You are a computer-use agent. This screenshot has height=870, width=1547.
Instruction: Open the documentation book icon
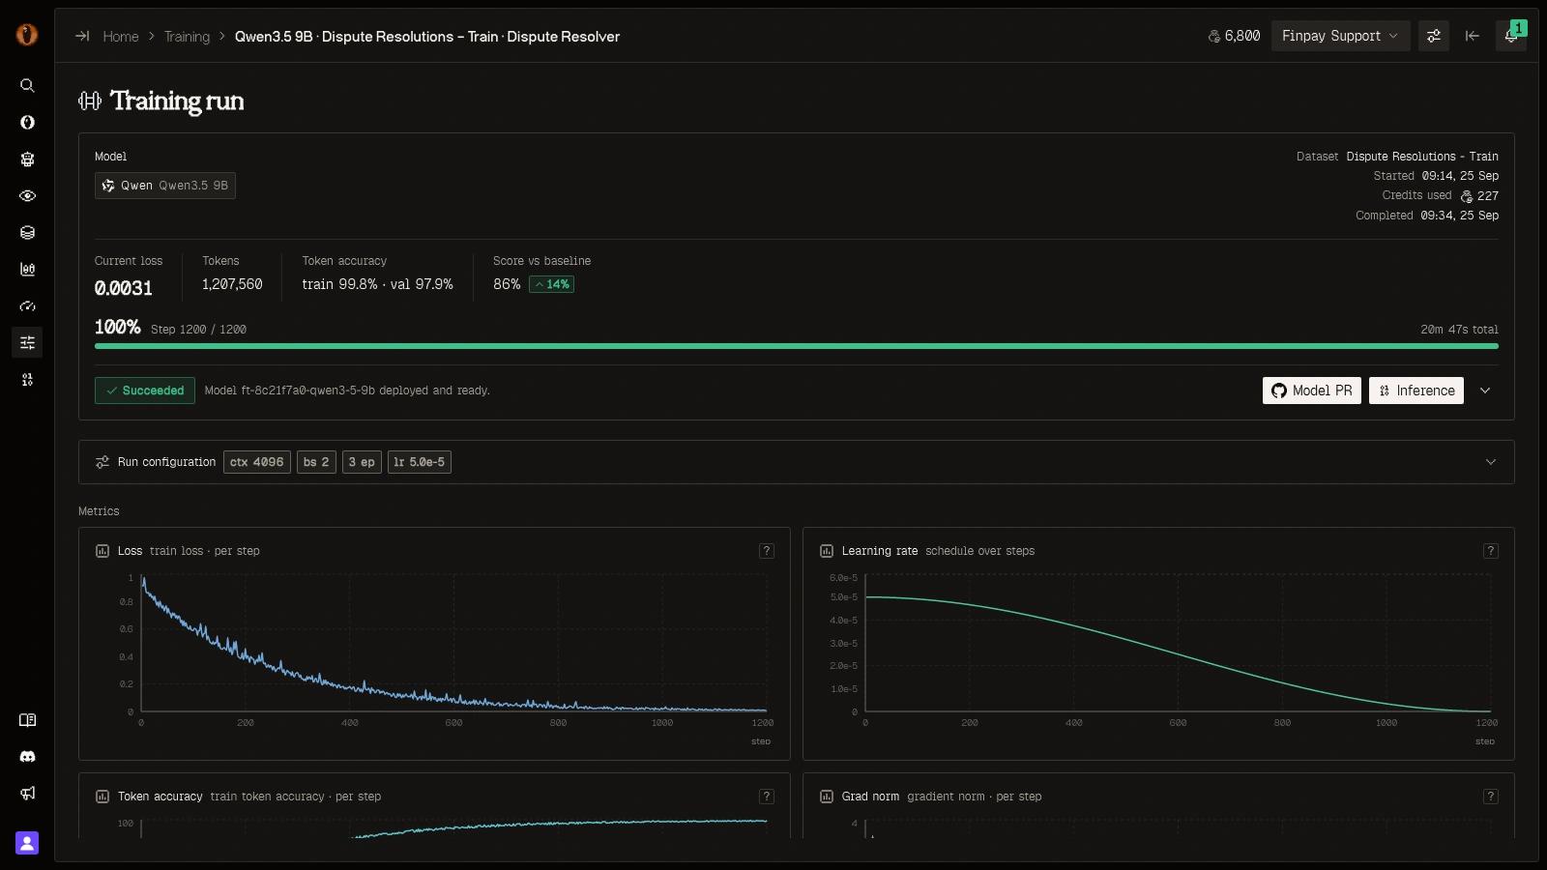click(x=27, y=720)
